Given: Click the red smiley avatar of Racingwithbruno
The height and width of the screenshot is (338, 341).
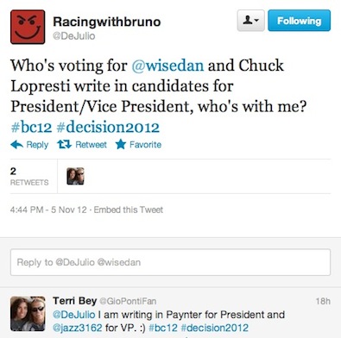Looking at the screenshot, I should (28, 27).
